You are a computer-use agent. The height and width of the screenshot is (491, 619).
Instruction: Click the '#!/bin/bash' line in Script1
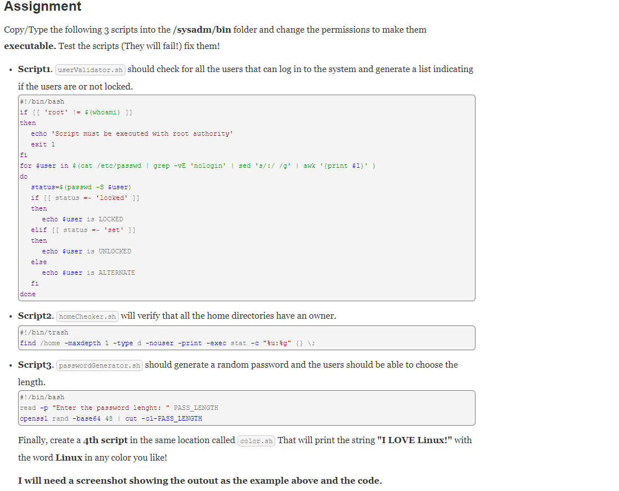point(42,102)
